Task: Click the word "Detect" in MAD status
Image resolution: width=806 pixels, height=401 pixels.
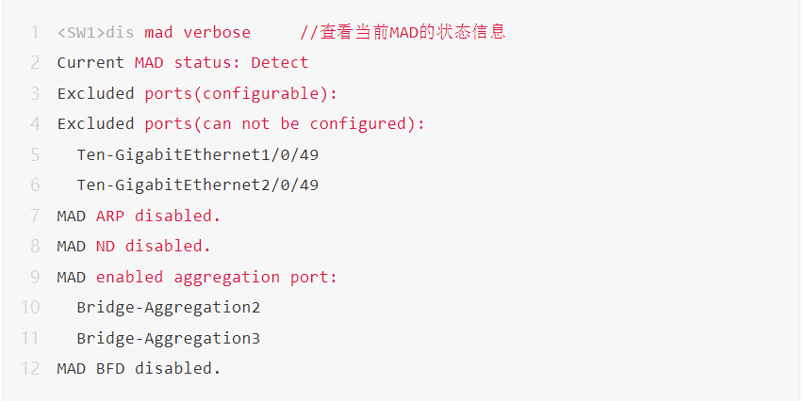Action: click(279, 63)
